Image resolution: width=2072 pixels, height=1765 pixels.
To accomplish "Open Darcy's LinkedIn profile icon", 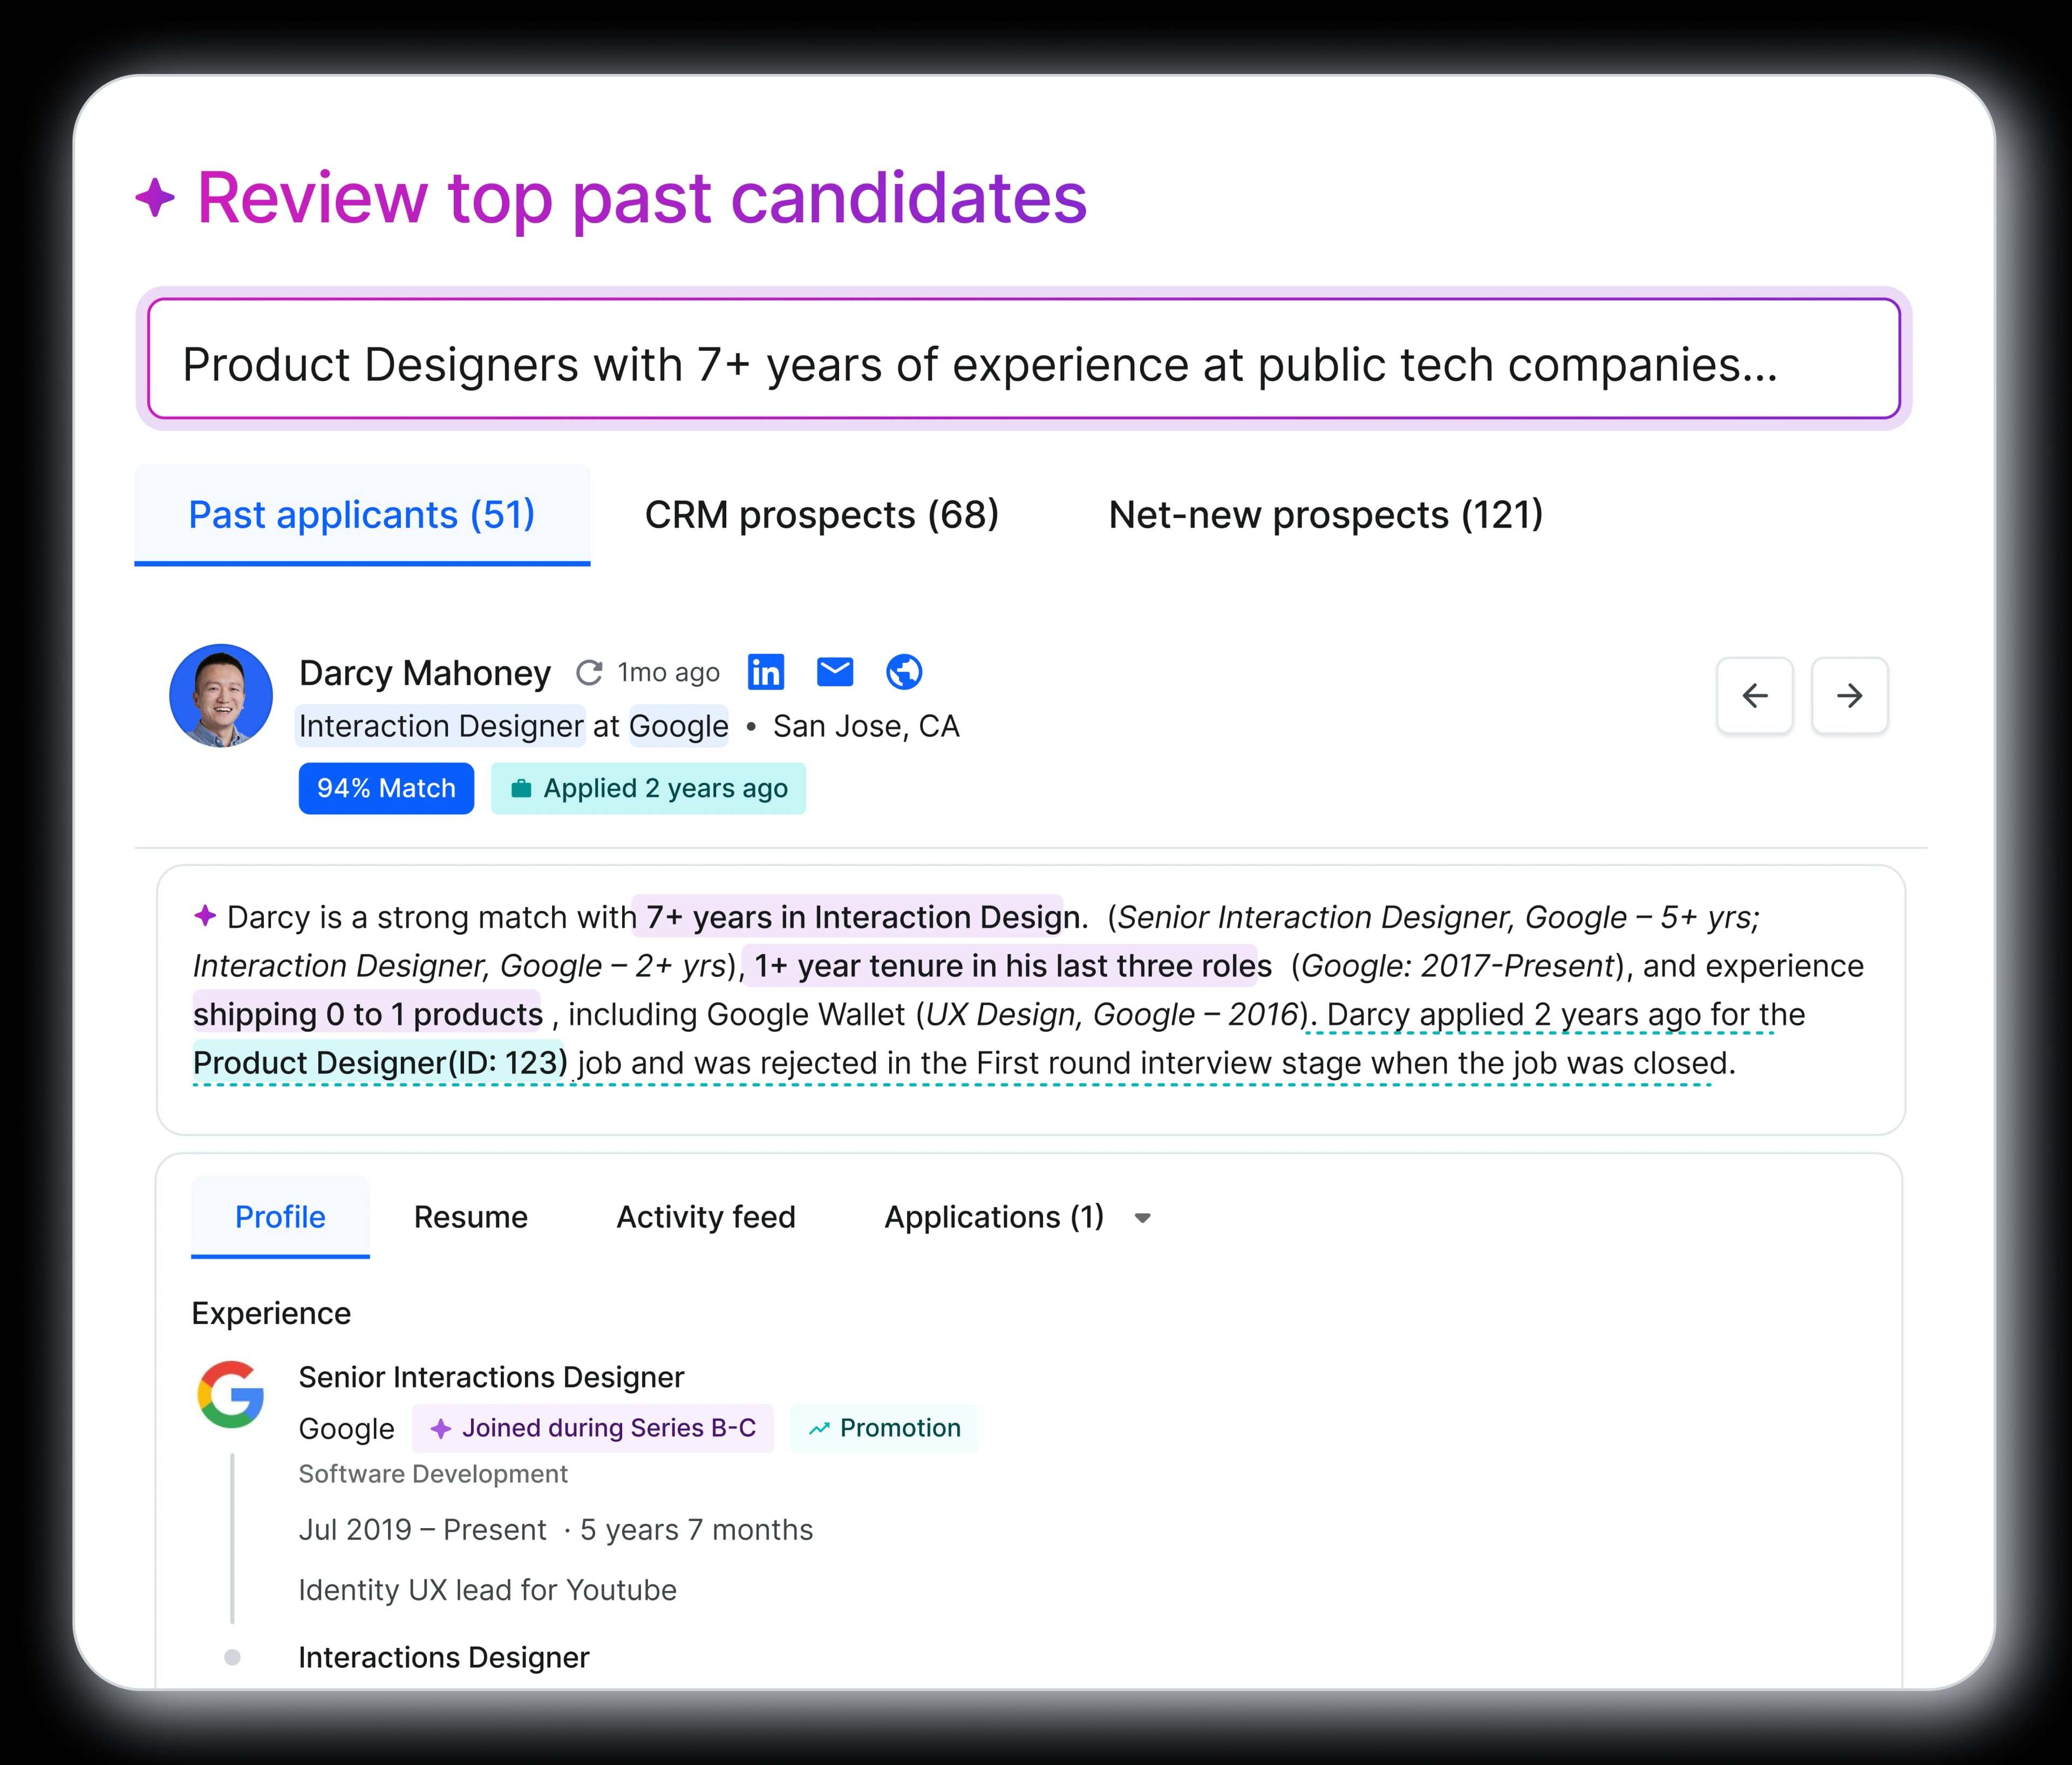I will [x=766, y=672].
